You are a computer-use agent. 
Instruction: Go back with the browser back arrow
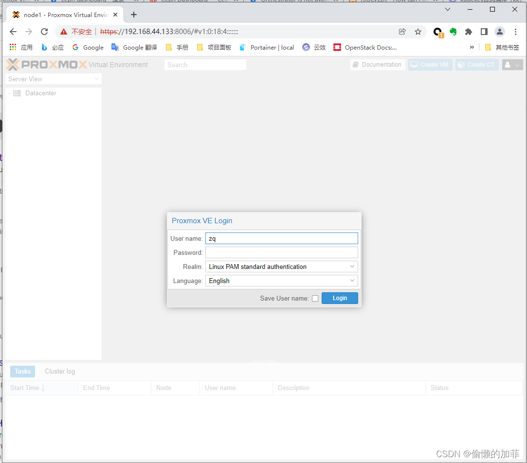pos(13,32)
